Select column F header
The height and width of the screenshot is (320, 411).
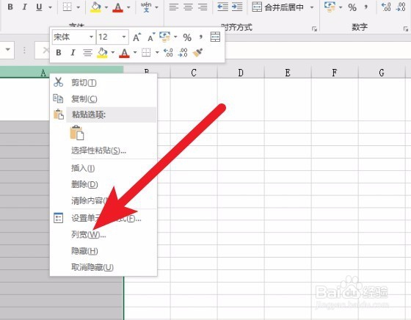click(335, 73)
